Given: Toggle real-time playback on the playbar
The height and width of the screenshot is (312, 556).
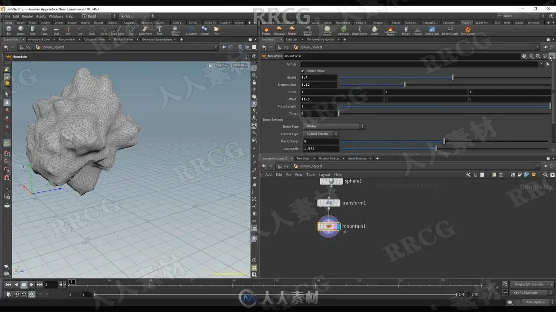Looking at the screenshot, I should [x=32, y=294].
